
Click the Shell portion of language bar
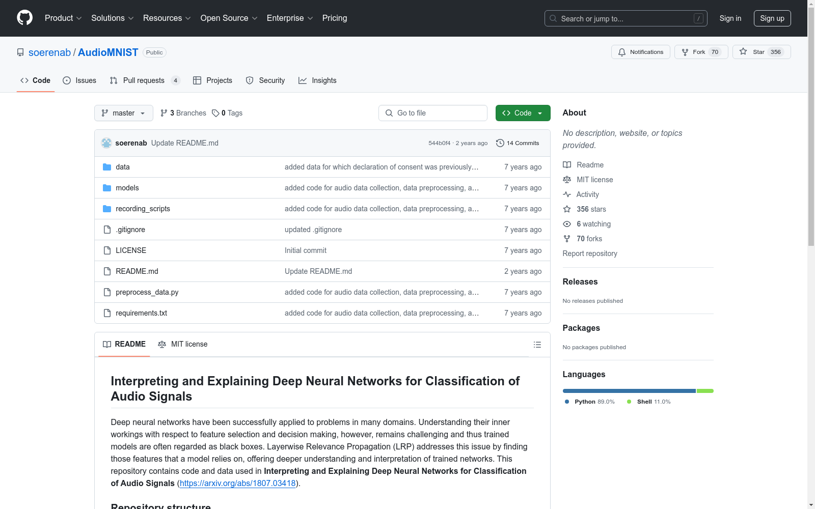pos(705,391)
